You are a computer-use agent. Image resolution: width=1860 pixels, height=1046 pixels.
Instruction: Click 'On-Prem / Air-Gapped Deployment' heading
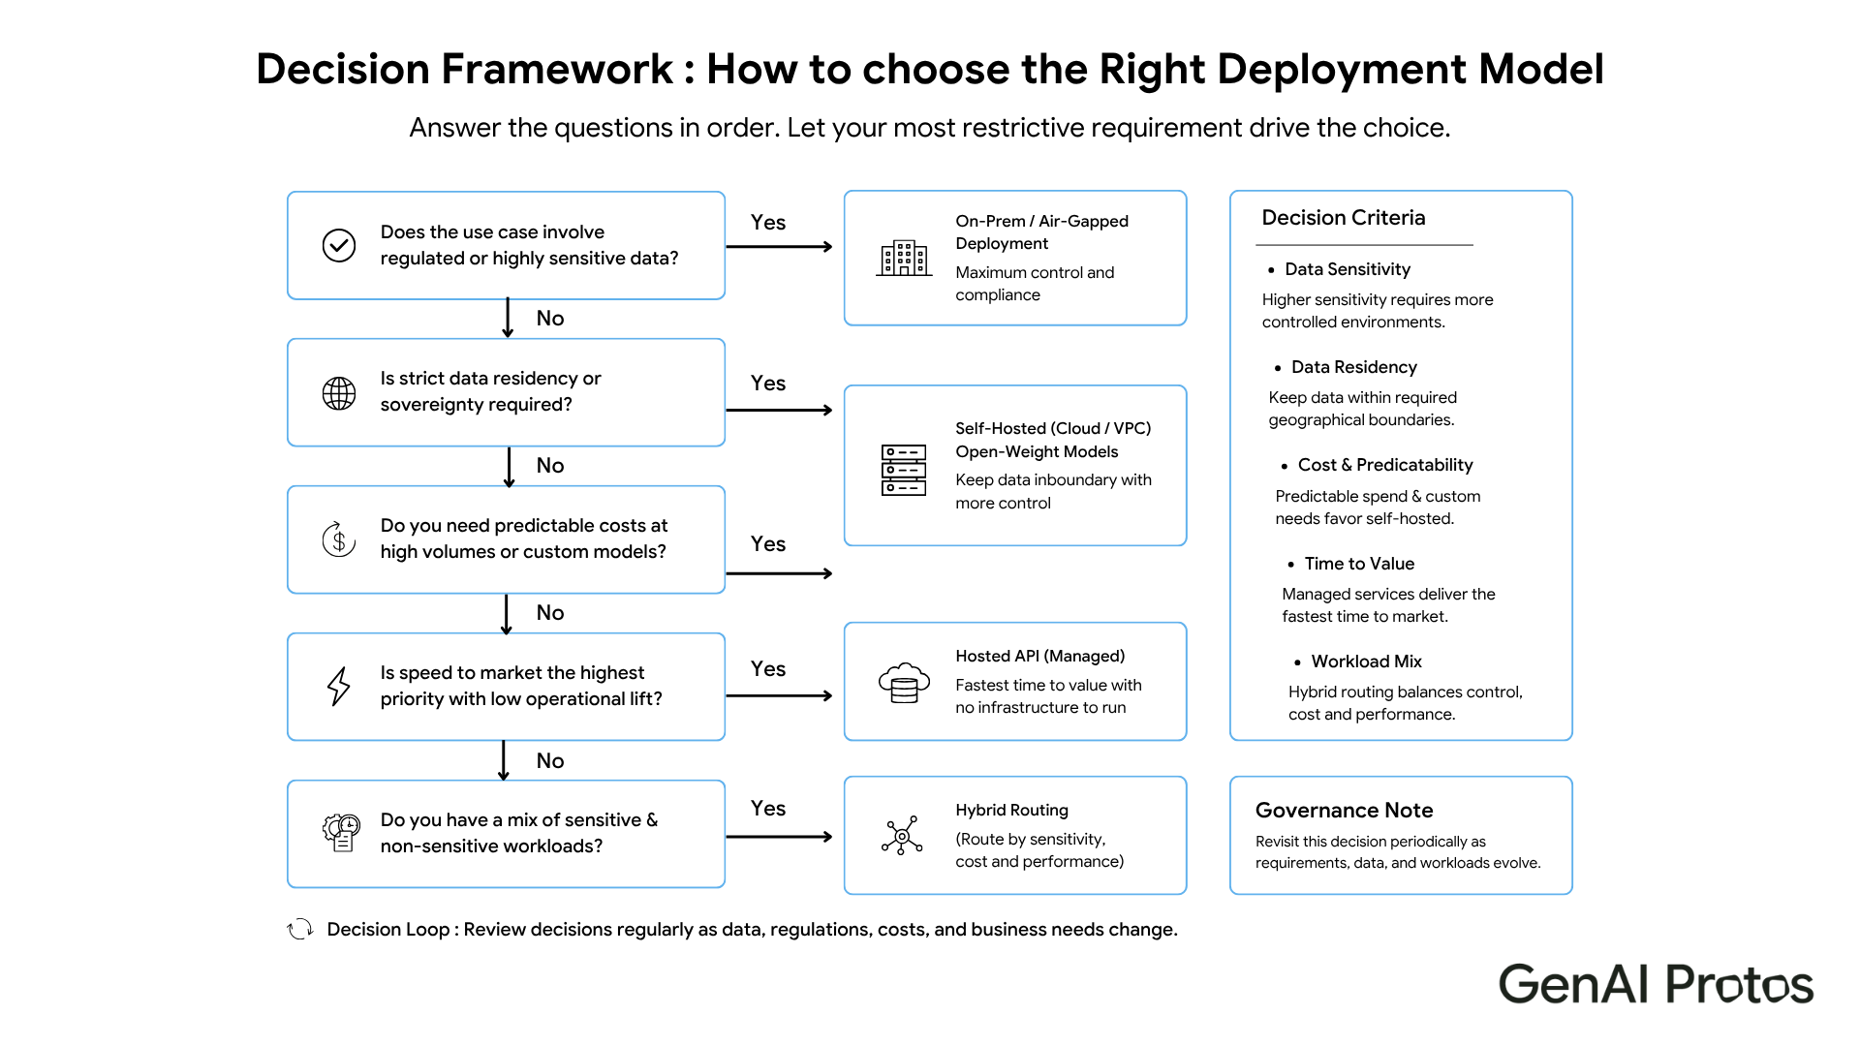coord(1041,232)
